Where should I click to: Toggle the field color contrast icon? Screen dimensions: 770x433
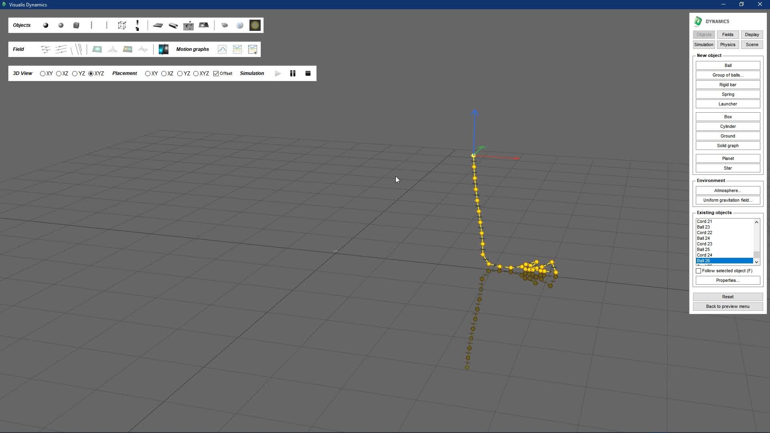click(164, 49)
